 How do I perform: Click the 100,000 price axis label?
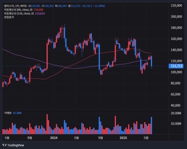point(176,72)
